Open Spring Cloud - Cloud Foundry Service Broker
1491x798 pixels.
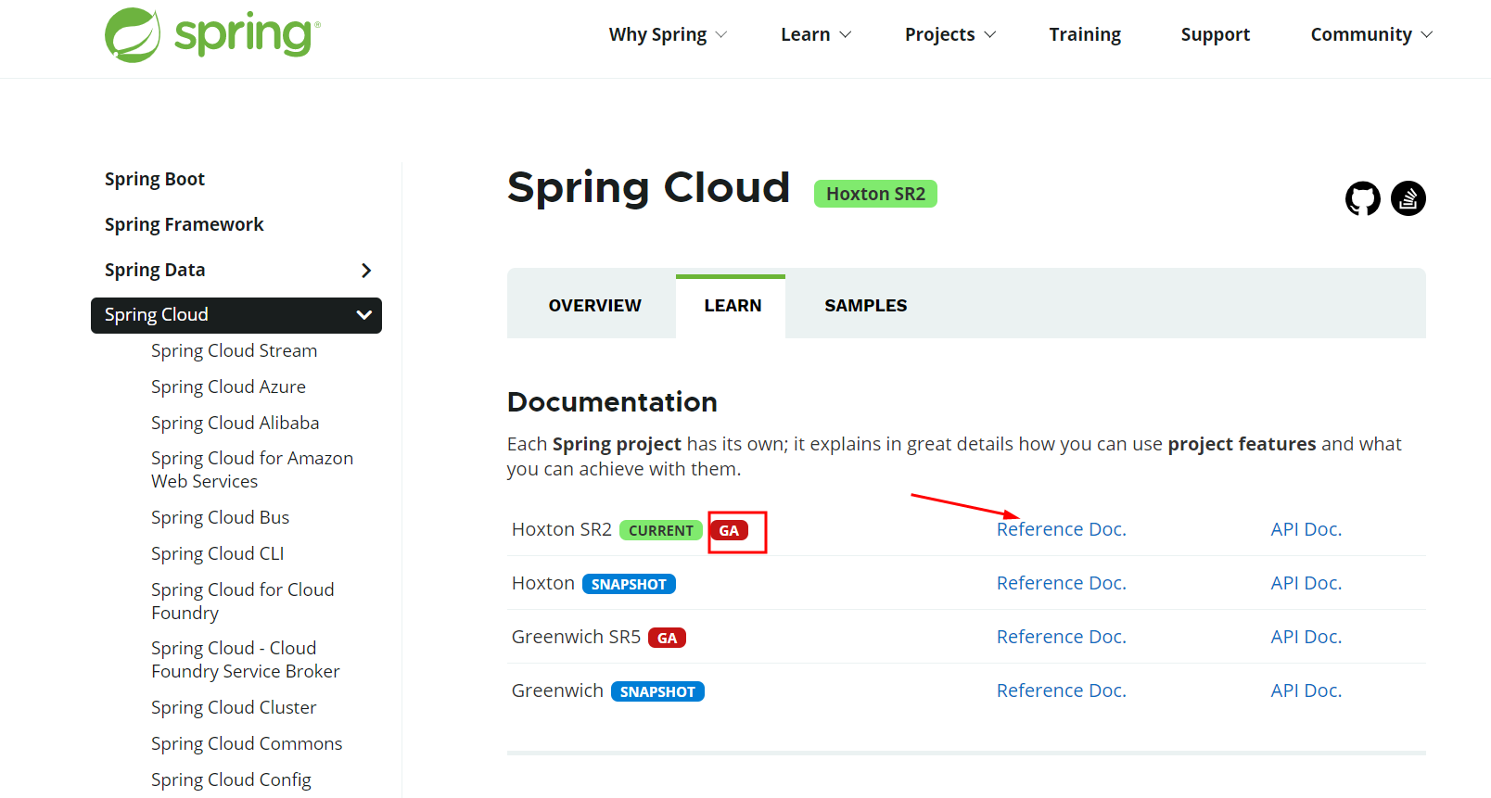tap(246, 660)
